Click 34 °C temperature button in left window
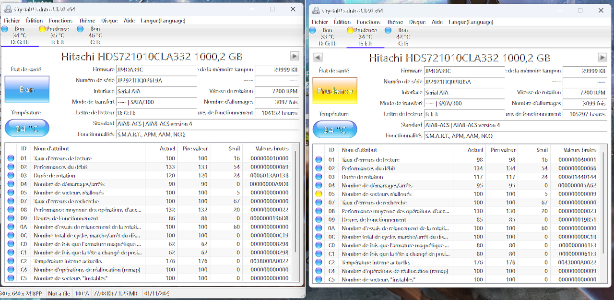This screenshot has height=300, width=614. coord(27,128)
